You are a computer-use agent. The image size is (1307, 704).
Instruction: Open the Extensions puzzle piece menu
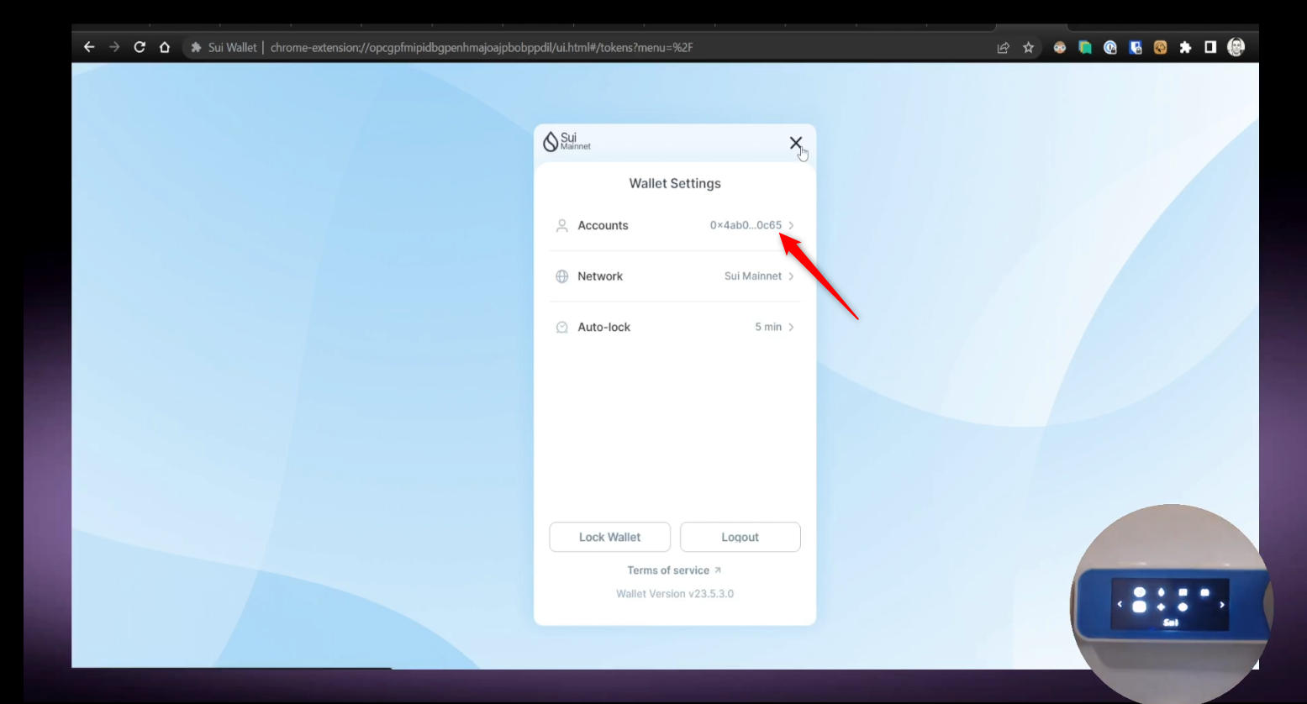pos(1185,48)
